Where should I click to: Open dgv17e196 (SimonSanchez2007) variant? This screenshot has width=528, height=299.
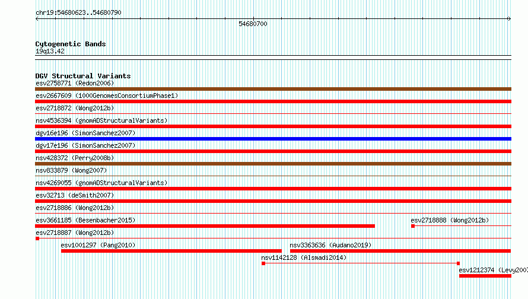pyautogui.click(x=85, y=145)
